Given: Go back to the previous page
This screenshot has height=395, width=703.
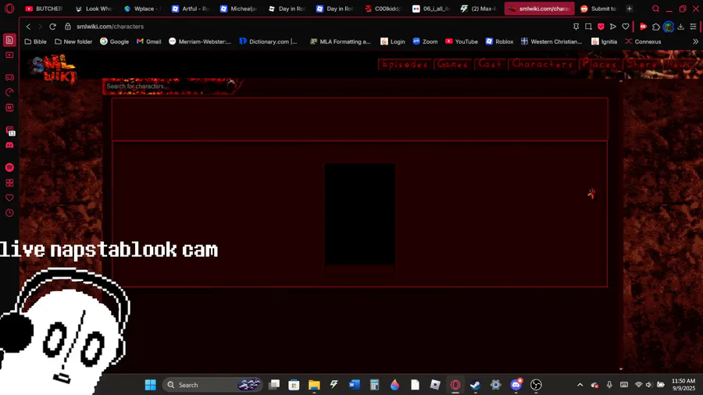Looking at the screenshot, I should click(28, 27).
